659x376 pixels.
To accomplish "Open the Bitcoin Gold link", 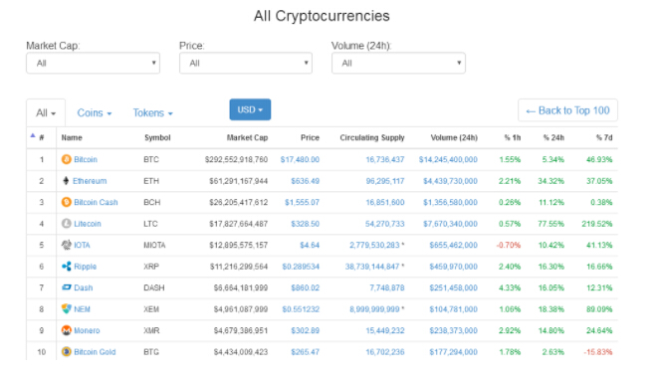I will [95, 352].
